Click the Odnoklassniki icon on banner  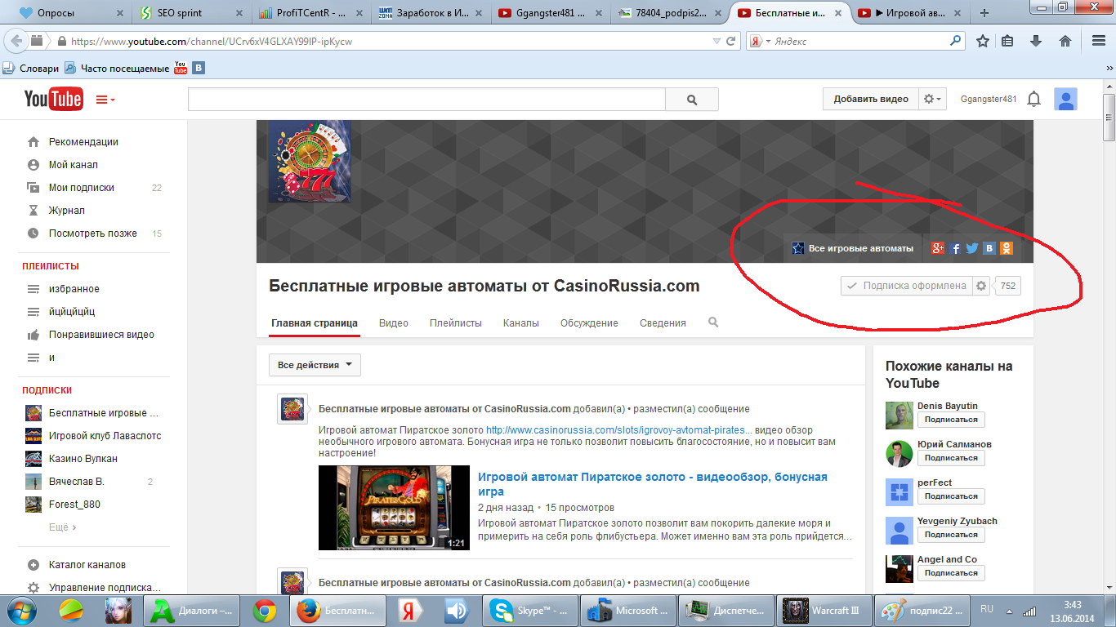coord(1007,248)
